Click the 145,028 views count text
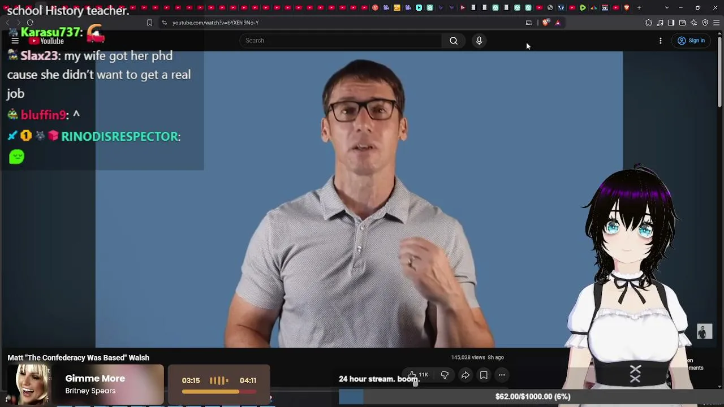 point(468,357)
